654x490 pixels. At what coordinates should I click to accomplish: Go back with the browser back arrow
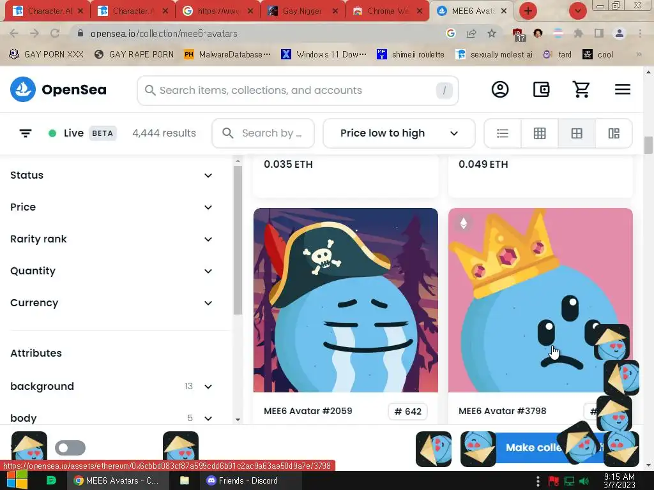tap(14, 33)
